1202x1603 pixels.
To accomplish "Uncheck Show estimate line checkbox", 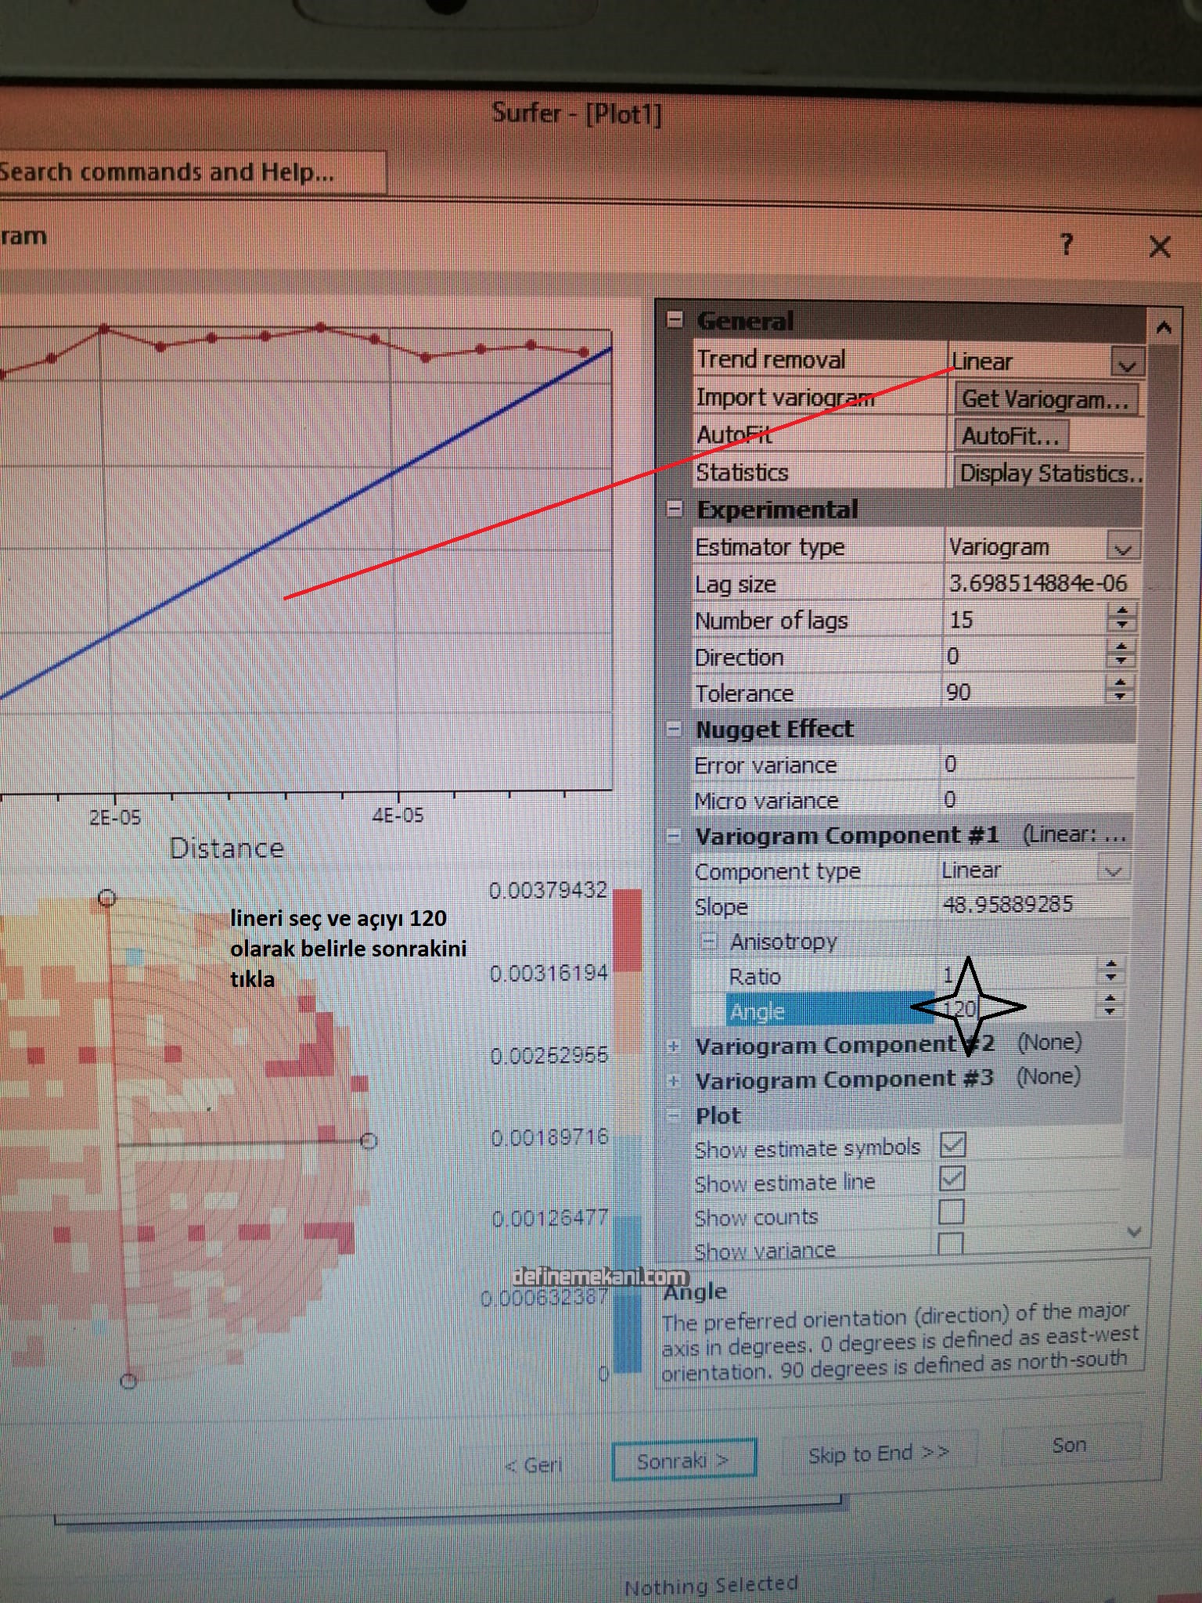I will [x=952, y=1179].
